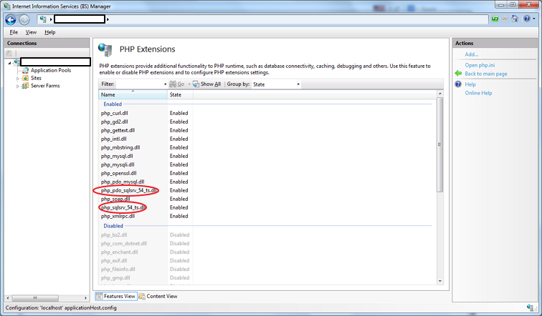The width and height of the screenshot is (542, 316).
Task: Click the server icon in the address bar
Action: (43, 19)
